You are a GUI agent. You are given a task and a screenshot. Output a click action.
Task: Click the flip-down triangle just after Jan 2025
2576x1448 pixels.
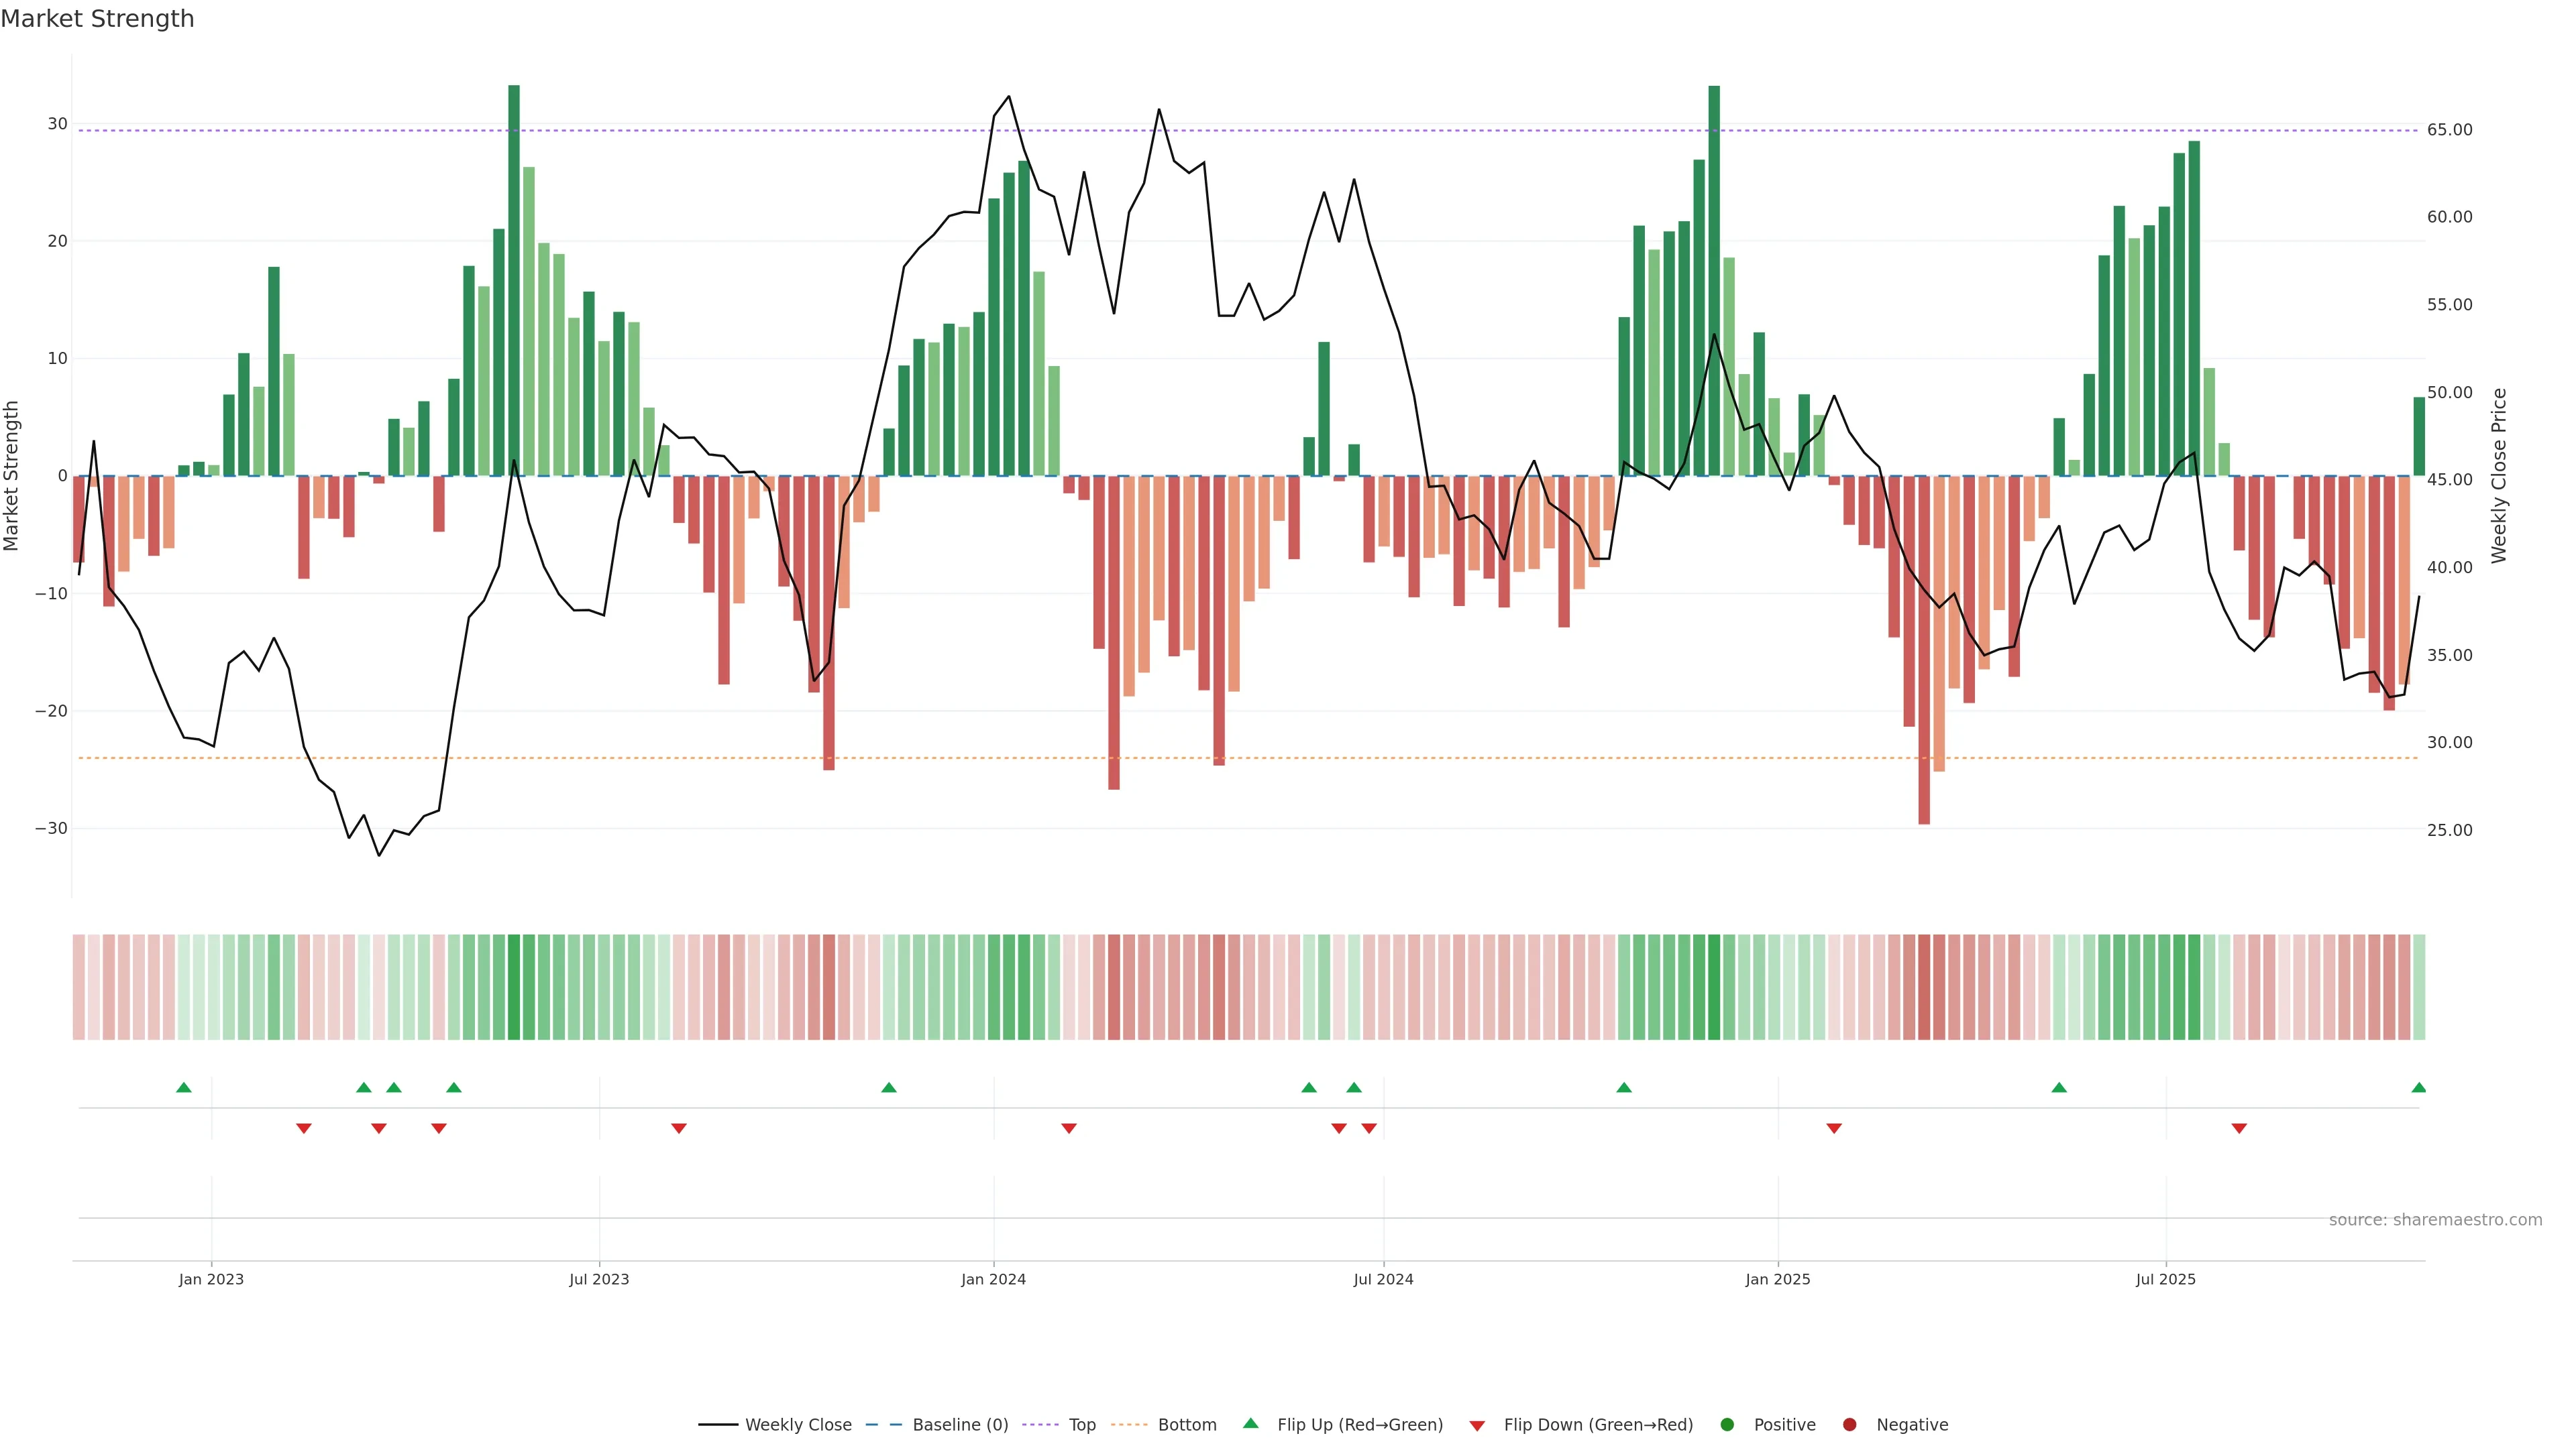(1834, 1128)
